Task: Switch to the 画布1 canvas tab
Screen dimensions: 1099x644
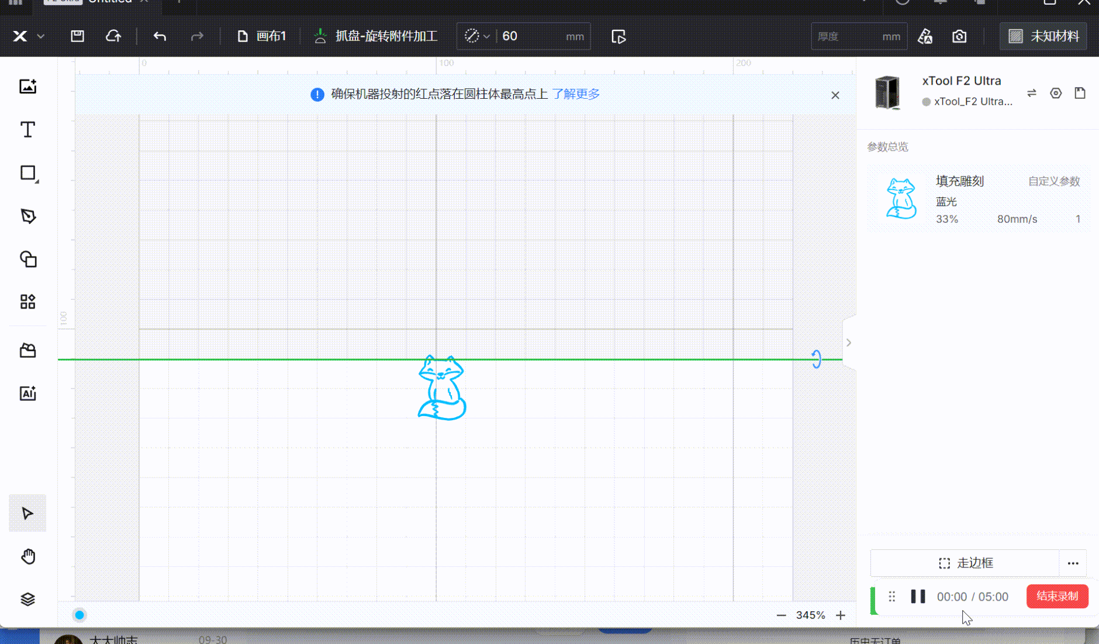Action: point(262,36)
